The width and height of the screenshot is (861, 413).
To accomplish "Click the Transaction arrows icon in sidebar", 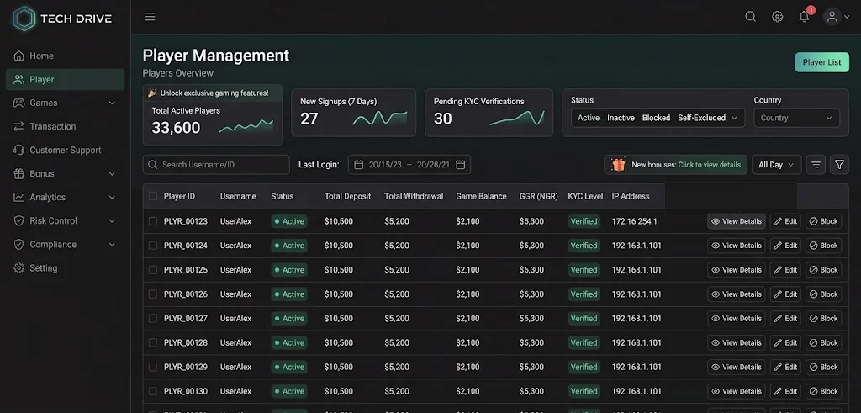I will 19,126.
